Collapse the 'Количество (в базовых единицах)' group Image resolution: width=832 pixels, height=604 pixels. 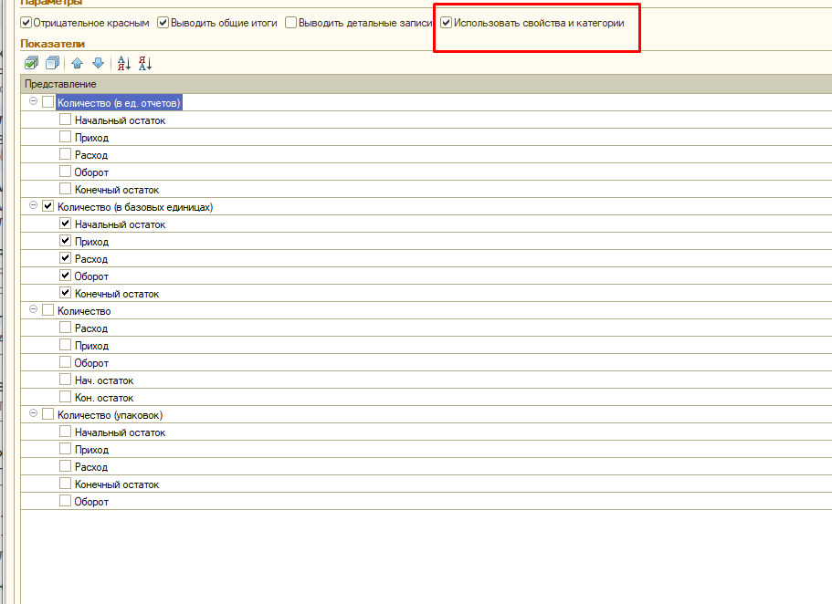(34, 206)
